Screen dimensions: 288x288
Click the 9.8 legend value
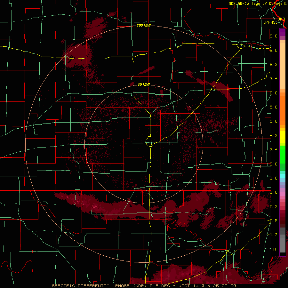pos(274,36)
